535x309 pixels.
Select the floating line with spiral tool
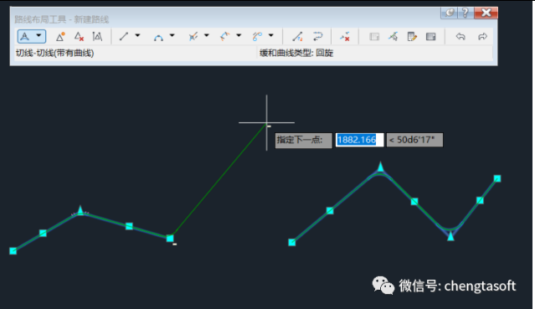(193, 36)
